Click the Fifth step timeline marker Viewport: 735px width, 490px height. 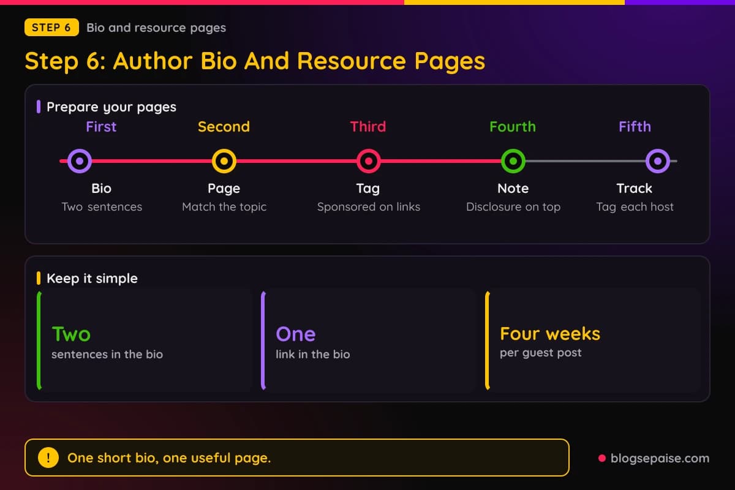click(658, 161)
